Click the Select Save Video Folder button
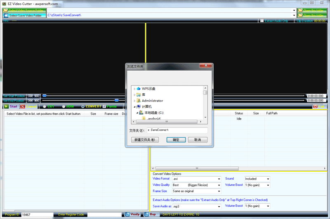The image size is (330, 219). coord(24,16)
